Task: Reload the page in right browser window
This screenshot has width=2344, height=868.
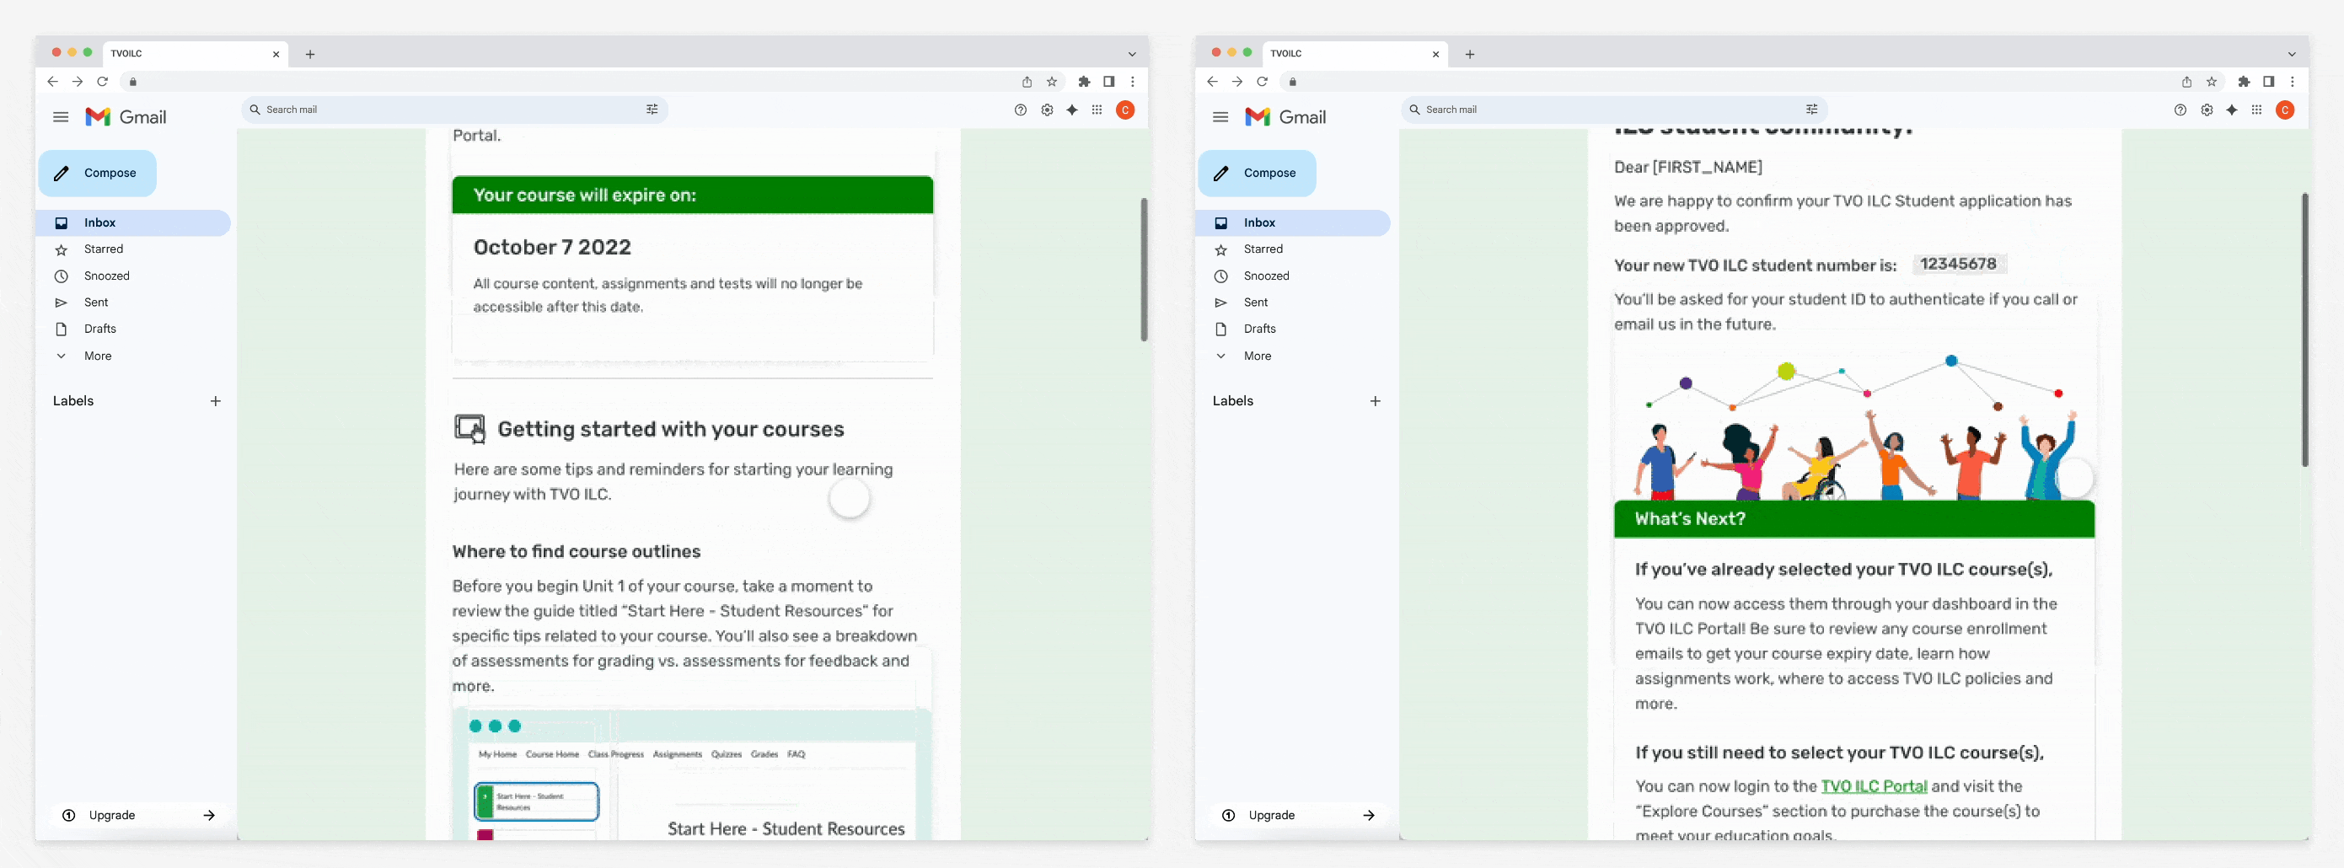Action: (x=1262, y=82)
